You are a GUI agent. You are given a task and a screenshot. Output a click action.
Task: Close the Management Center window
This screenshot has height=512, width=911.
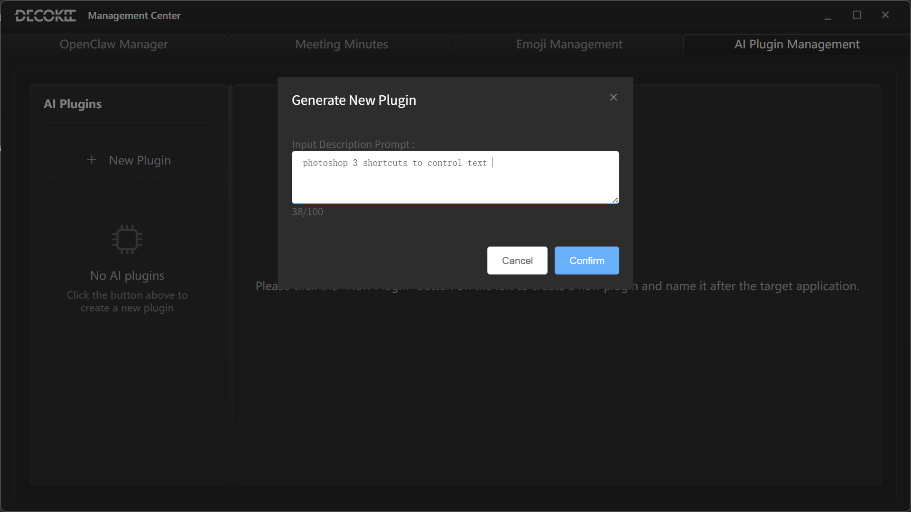[885, 15]
